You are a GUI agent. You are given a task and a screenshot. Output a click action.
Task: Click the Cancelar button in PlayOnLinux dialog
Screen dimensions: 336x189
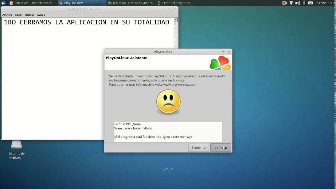[x=220, y=148]
